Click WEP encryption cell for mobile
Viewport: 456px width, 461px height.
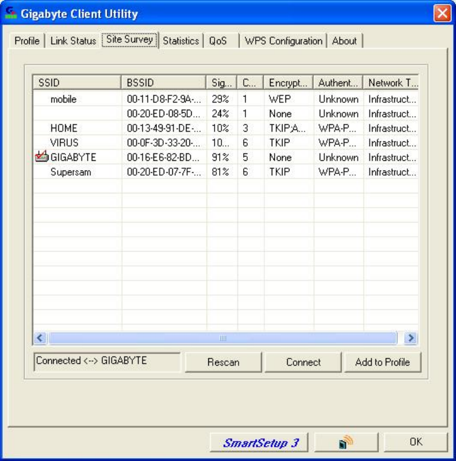click(x=280, y=99)
